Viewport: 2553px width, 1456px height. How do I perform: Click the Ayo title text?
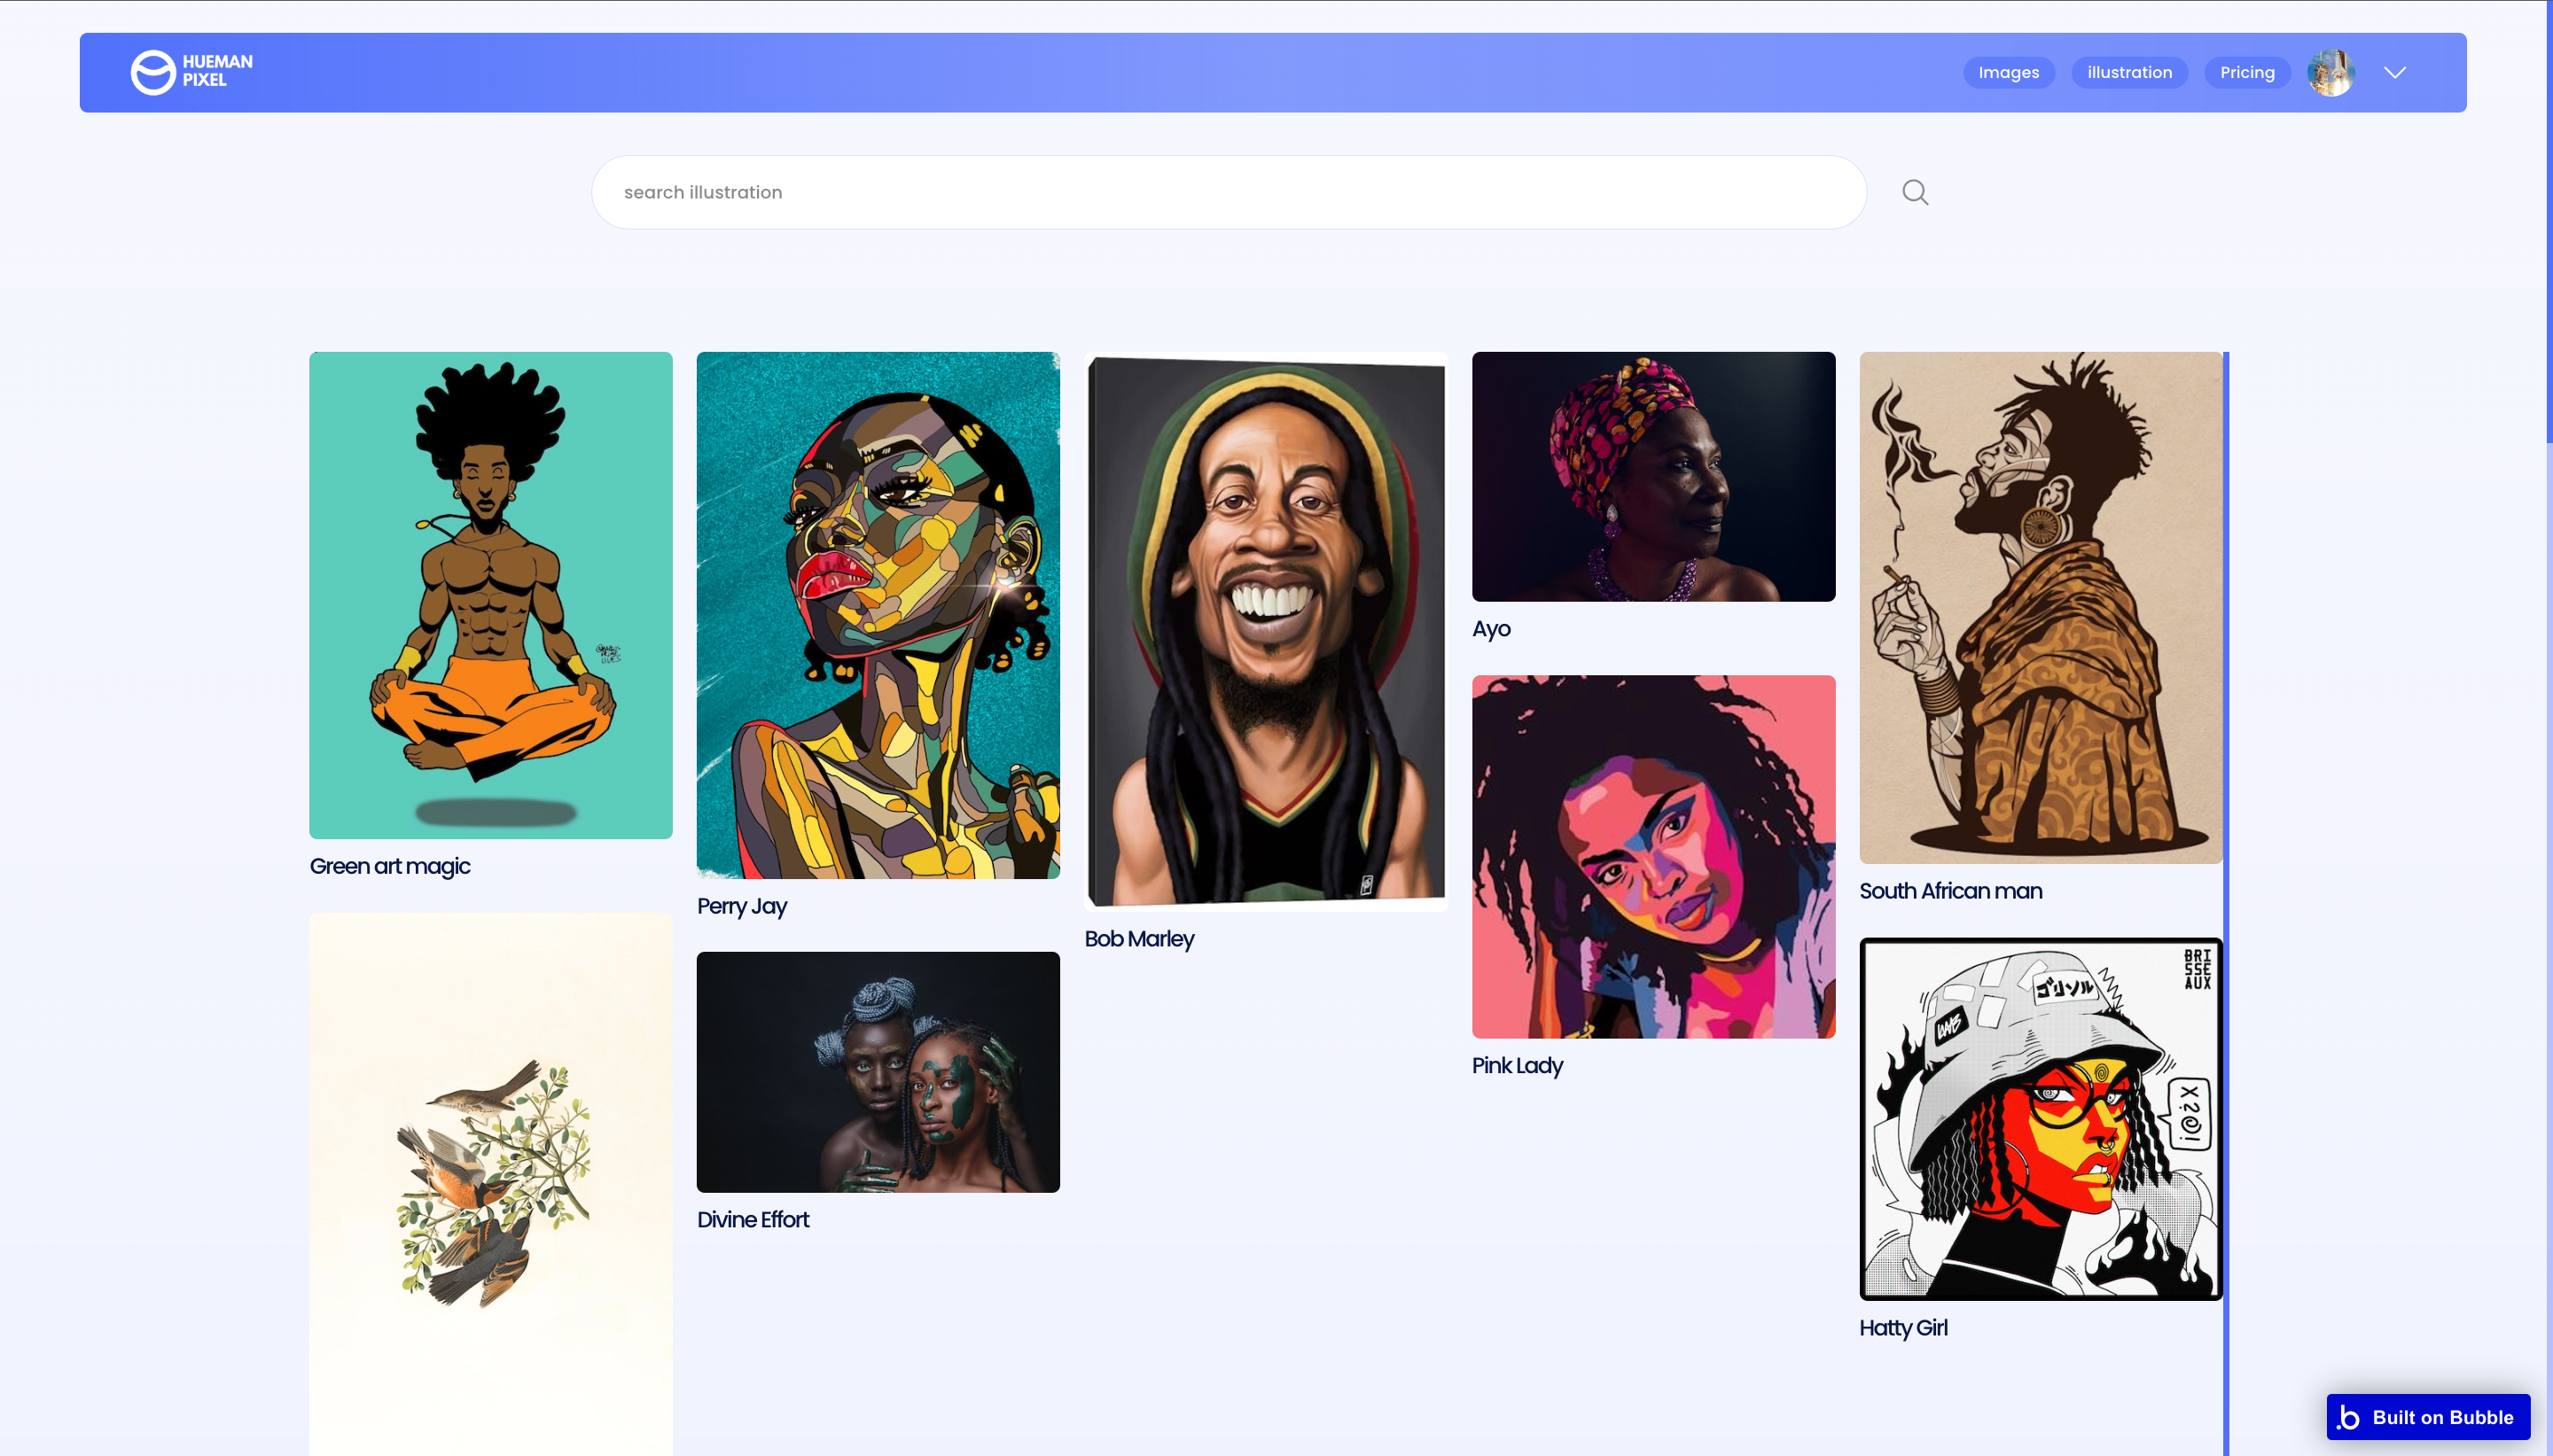point(1491,629)
